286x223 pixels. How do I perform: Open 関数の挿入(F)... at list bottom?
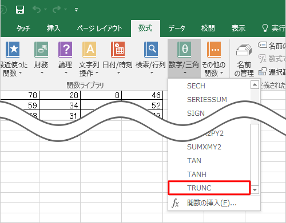[x=214, y=203]
